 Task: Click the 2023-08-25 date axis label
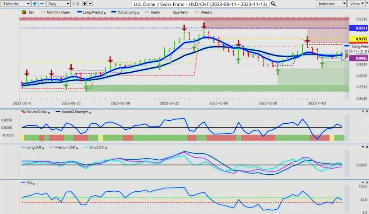(71, 103)
